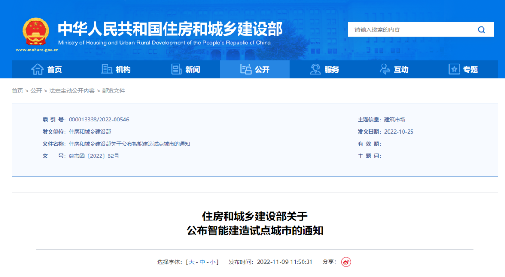The height and width of the screenshot is (277, 505).
Task: Go to 首页 in the breadcrumb
Action: pos(17,91)
